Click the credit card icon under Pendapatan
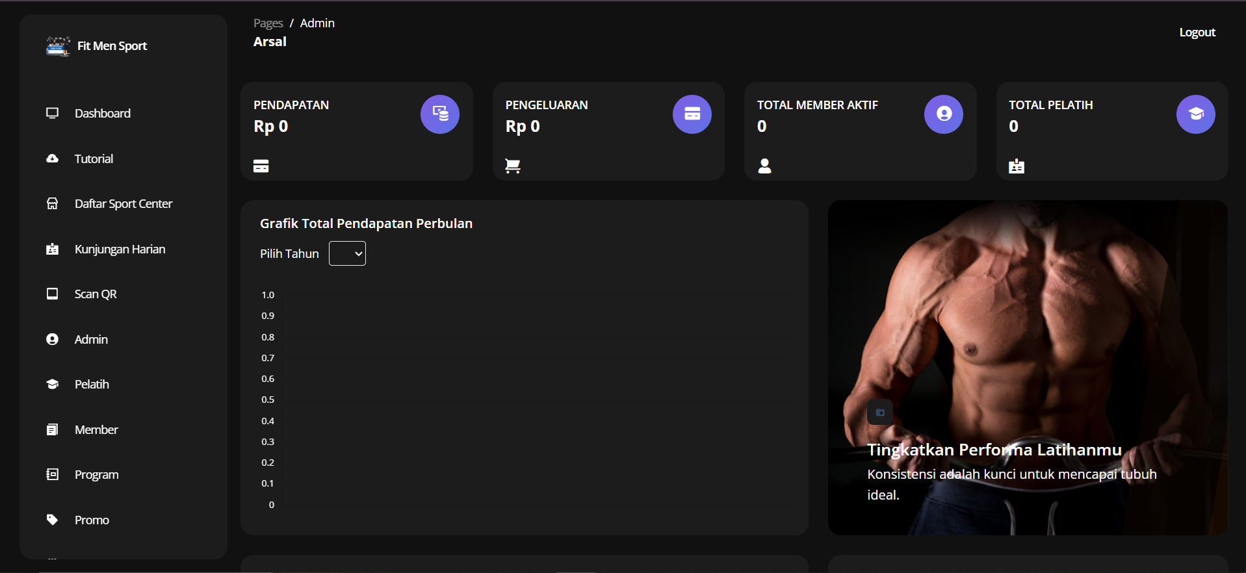 click(x=261, y=166)
